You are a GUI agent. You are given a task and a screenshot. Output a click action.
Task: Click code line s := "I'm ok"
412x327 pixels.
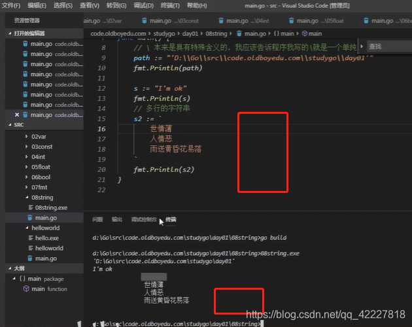[x=160, y=88]
